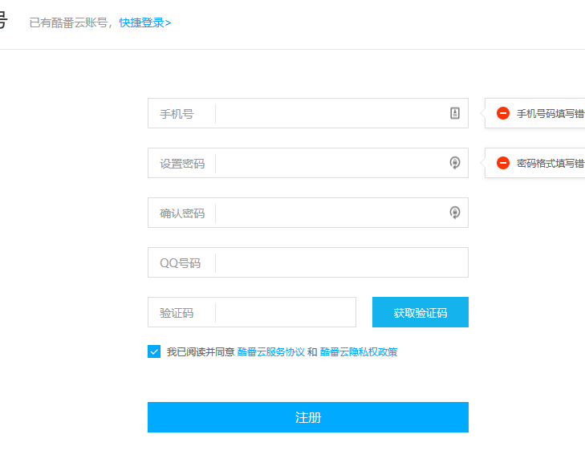The width and height of the screenshot is (585, 471).
Task: Click the lock icon in 设置密码 field
Action: click(x=454, y=163)
